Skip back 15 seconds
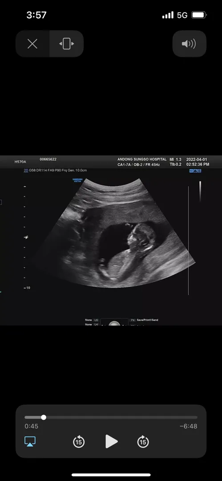This screenshot has width=222, height=481. [x=79, y=441]
